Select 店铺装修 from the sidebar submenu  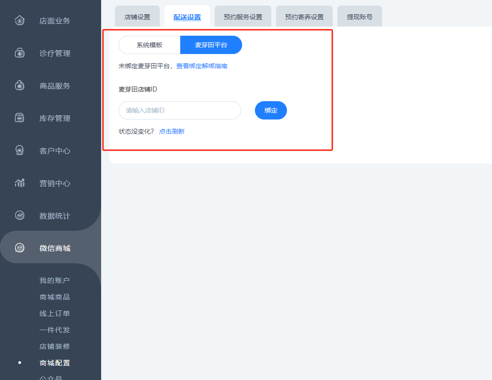(x=54, y=347)
